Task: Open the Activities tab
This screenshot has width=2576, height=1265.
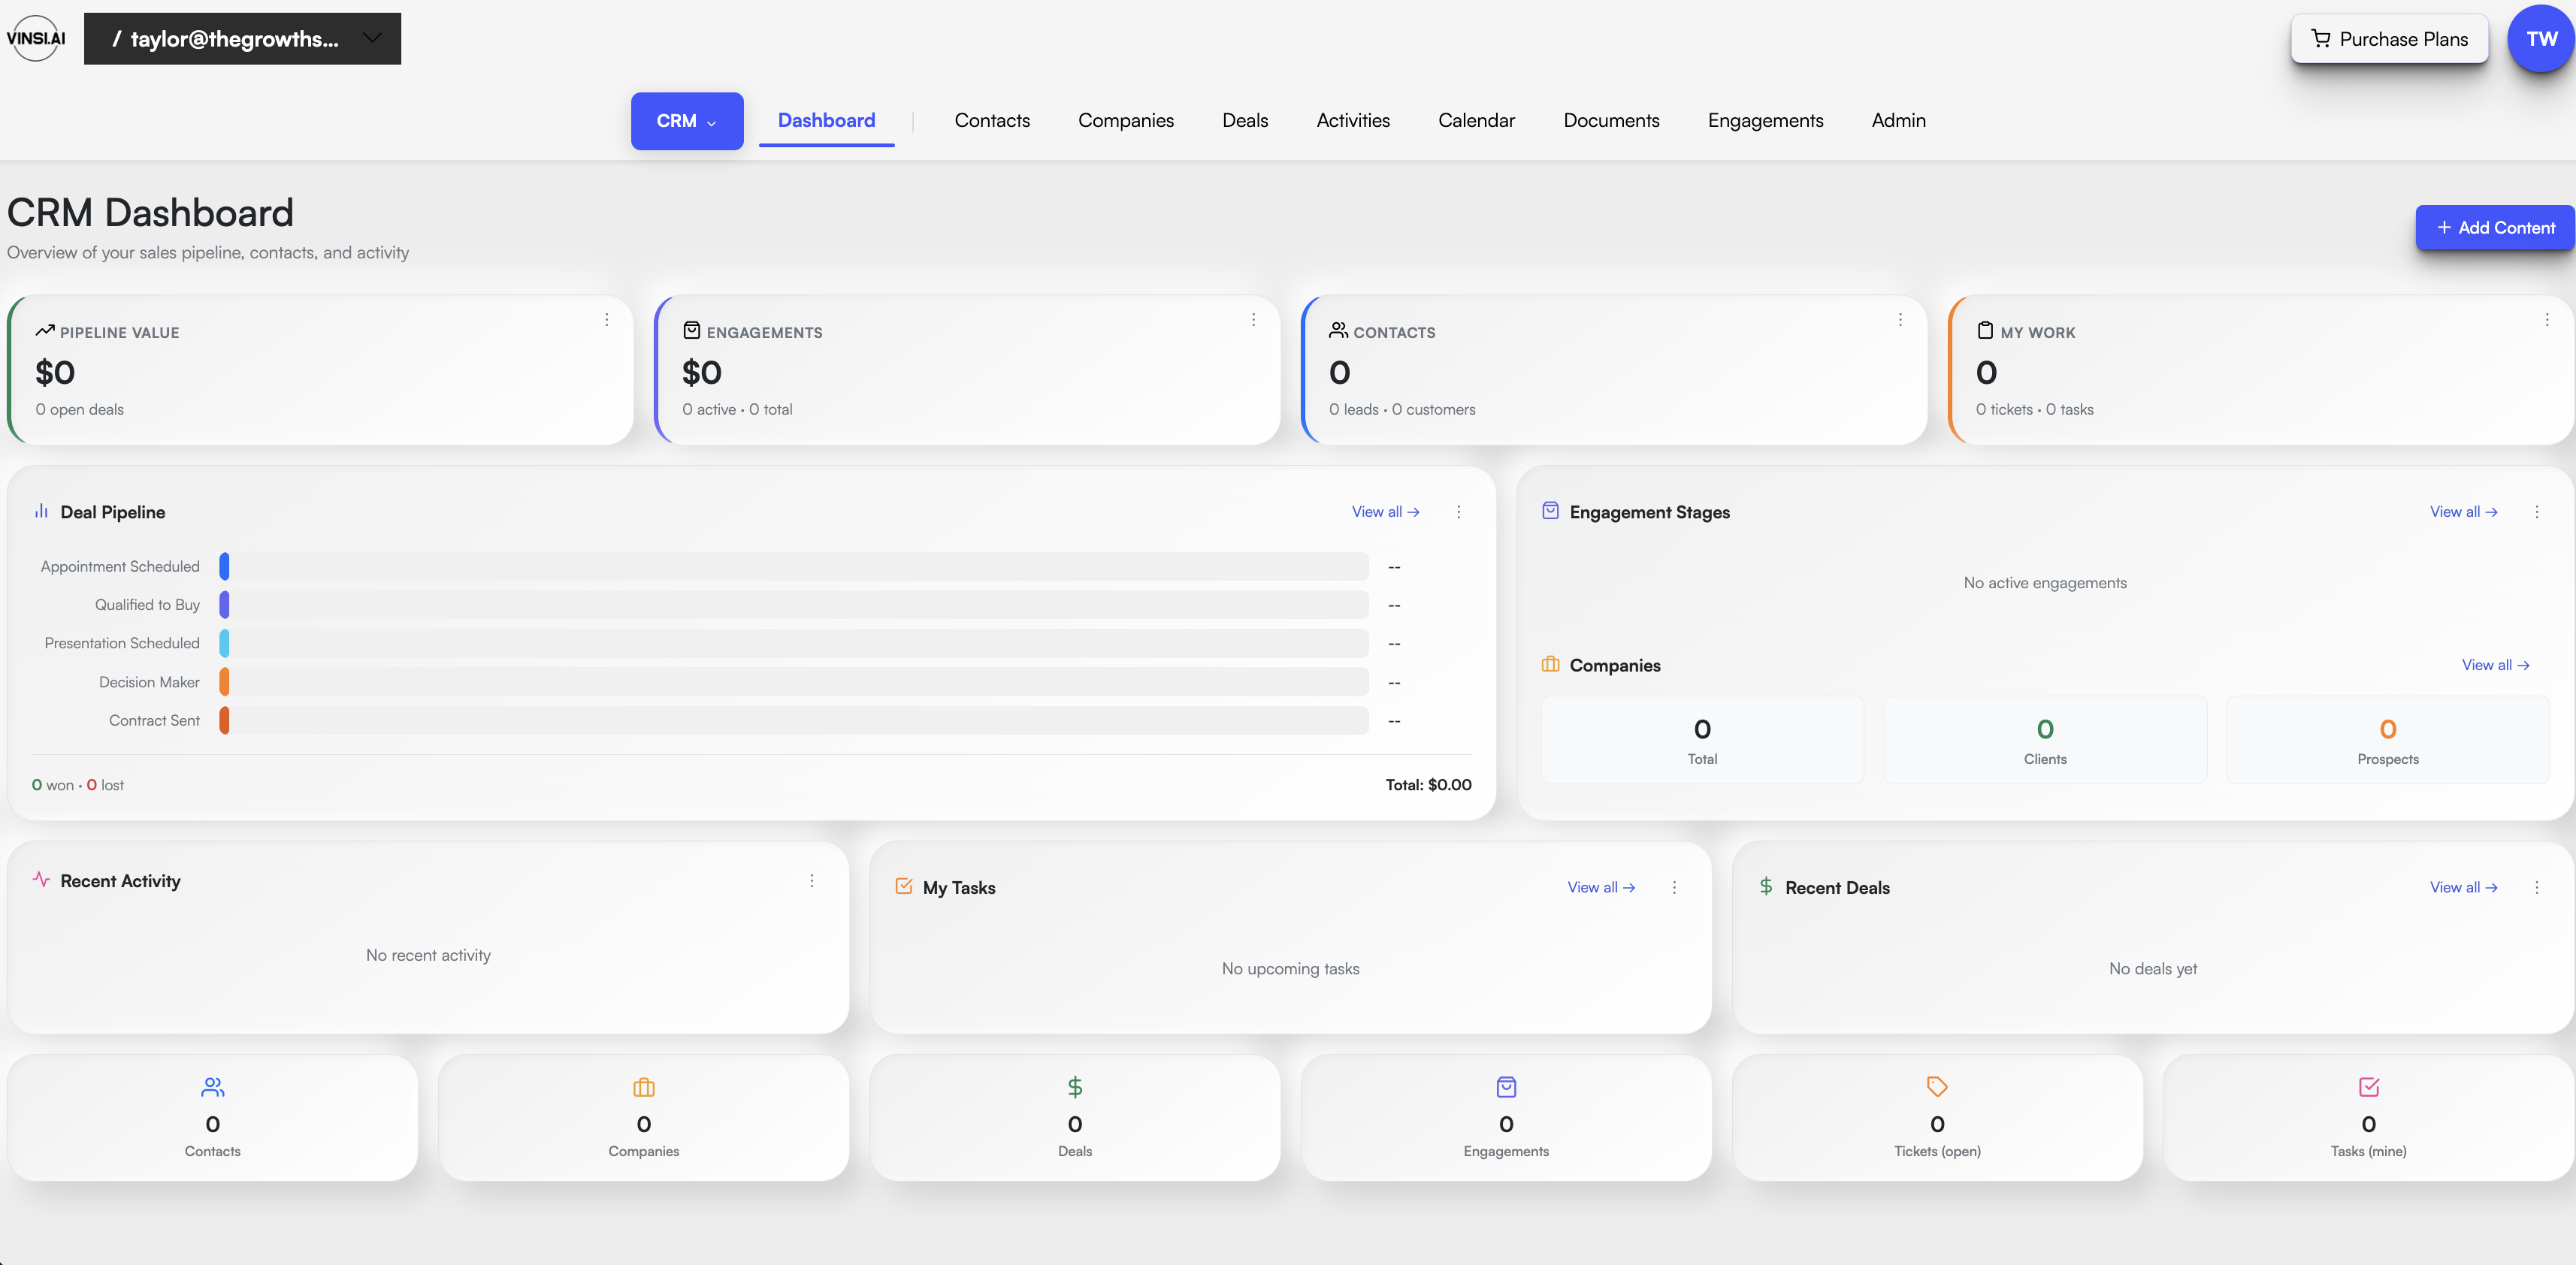Action: pyautogui.click(x=1353, y=120)
